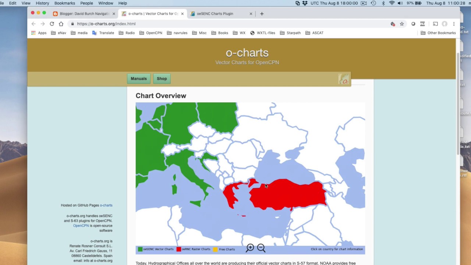Image resolution: width=471 pixels, height=265 pixels.
Task: Open a new browser tab
Action: coord(262,14)
